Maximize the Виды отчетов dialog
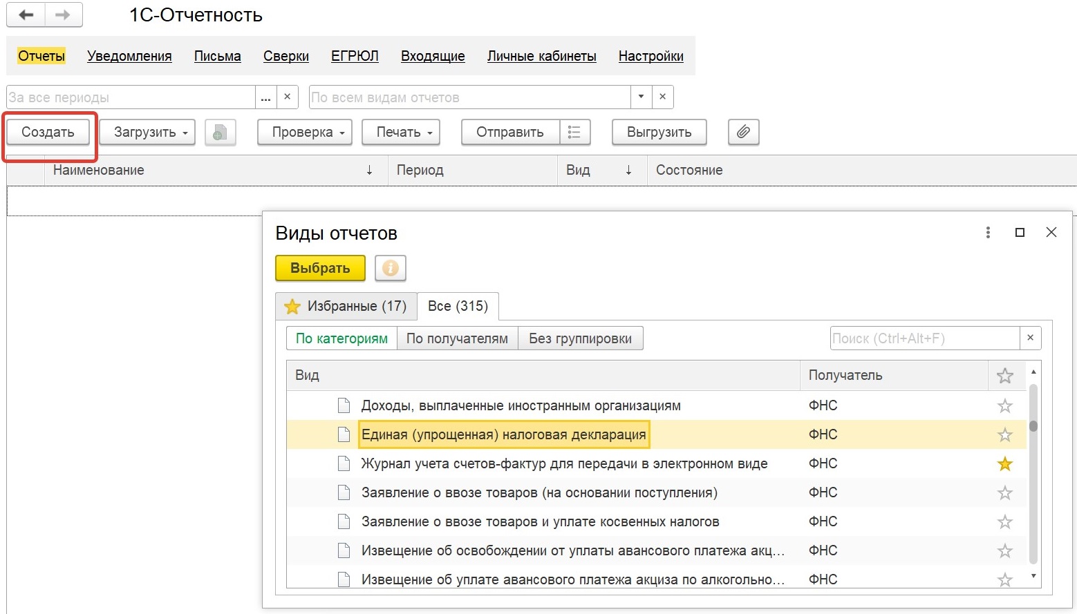 pyautogui.click(x=1020, y=233)
